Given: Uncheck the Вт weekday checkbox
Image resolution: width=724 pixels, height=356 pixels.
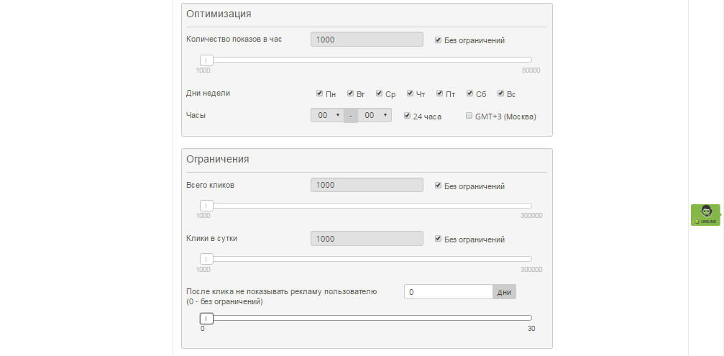Looking at the screenshot, I should (x=350, y=93).
